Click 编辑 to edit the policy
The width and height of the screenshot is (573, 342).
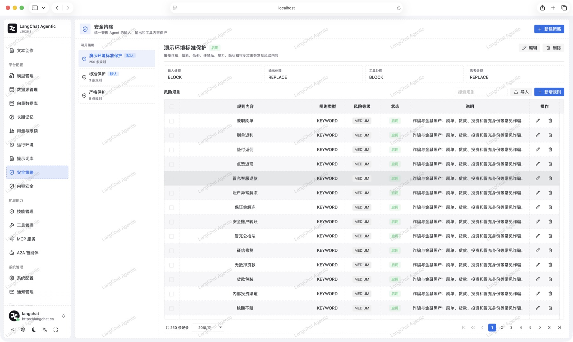529,48
